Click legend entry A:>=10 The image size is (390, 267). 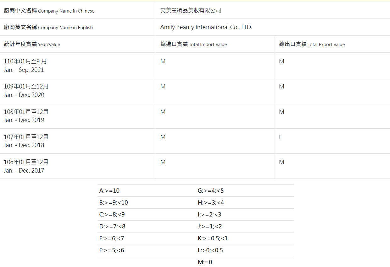(x=109, y=191)
